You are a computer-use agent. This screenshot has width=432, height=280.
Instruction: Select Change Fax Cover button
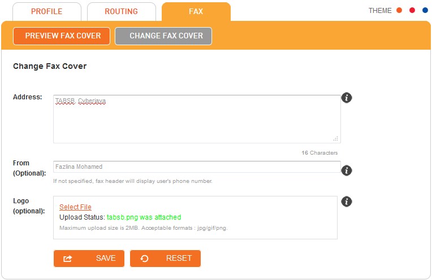[x=163, y=36]
